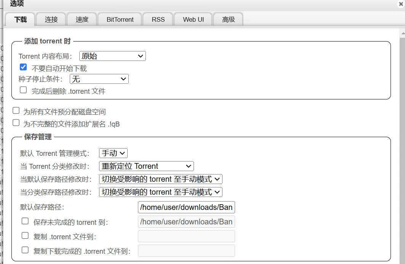Viewport: 405px width, 264px height.
Task: Enable 为所有文件预分配磁盘空间 checkbox
Action: 16,110
